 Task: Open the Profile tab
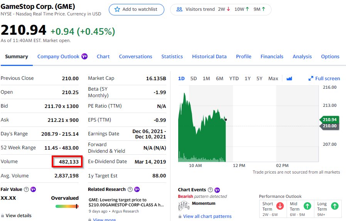(244, 57)
